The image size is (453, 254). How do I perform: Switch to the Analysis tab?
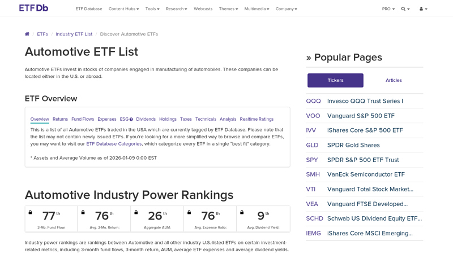click(x=228, y=119)
